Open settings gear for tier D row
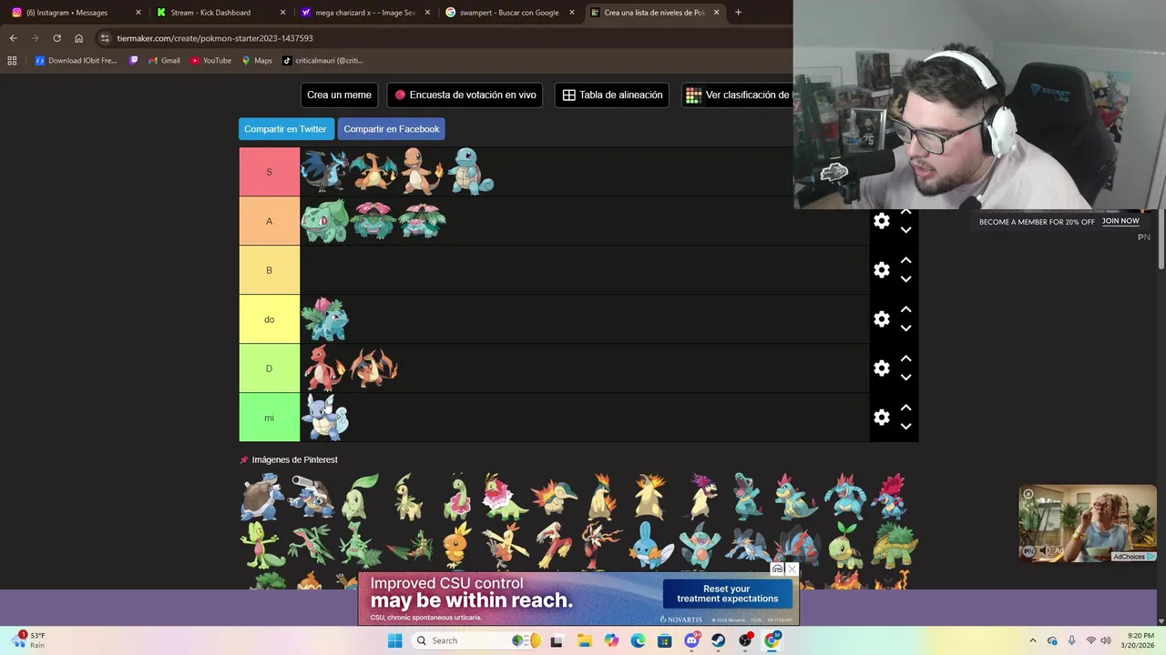1166x655 pixels. click(881, 368)
